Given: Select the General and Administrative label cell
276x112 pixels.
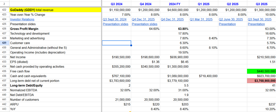Looking at the screenshot, I should click(x=55, y=48).
